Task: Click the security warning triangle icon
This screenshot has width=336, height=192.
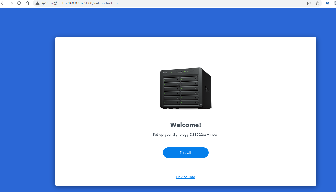Action: tap(38, 3)
